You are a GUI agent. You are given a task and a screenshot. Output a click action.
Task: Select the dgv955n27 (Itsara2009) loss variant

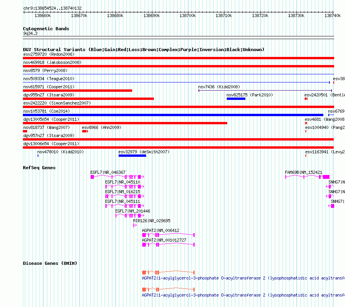pos(88,99)
